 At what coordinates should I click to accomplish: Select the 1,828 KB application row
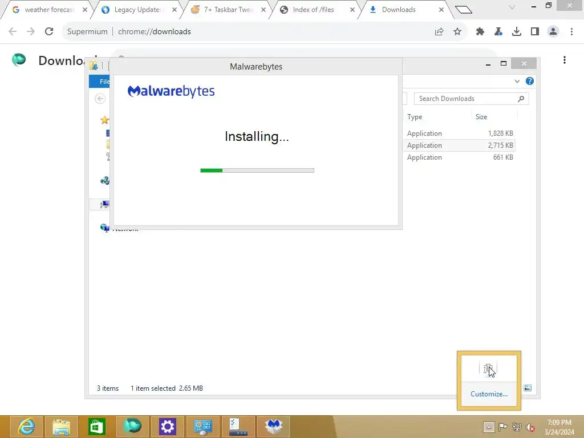click(x=459, y=133)
